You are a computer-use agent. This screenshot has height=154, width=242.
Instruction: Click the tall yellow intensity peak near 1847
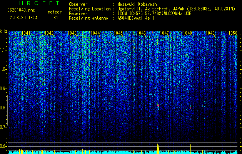pyautogui.click(x=158, y=149)
